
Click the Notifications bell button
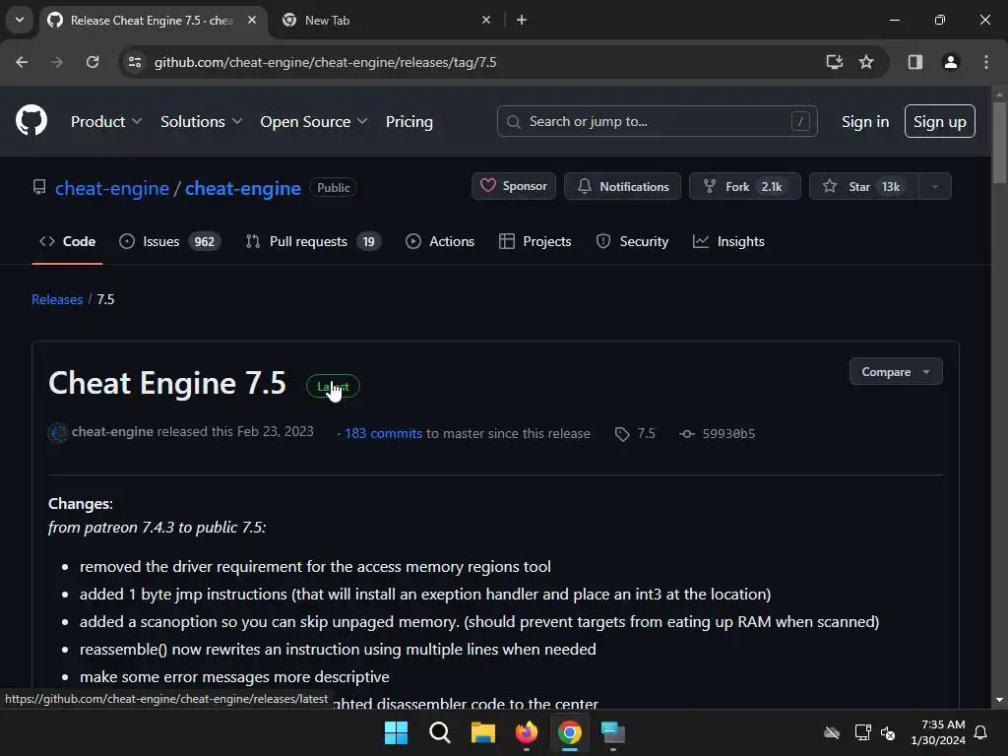pos(622,186)
